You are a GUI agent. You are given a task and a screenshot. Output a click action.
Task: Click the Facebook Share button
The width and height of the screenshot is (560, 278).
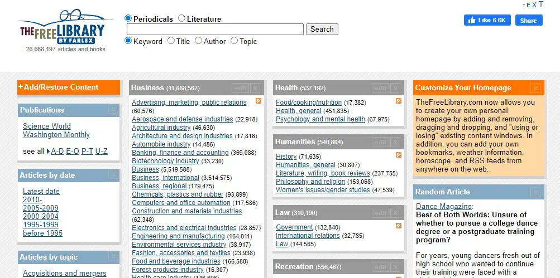pos(529,20)
